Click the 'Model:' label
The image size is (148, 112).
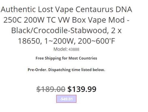point(60,49)
